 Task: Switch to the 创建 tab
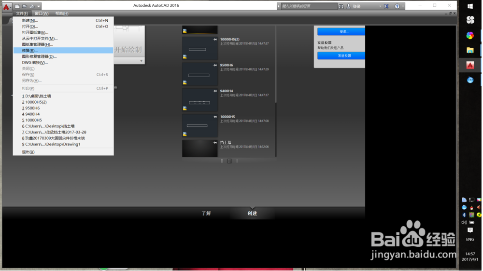(252, 213)
